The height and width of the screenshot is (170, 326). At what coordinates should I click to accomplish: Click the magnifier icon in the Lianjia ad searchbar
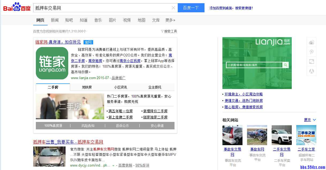click(286, 65)
